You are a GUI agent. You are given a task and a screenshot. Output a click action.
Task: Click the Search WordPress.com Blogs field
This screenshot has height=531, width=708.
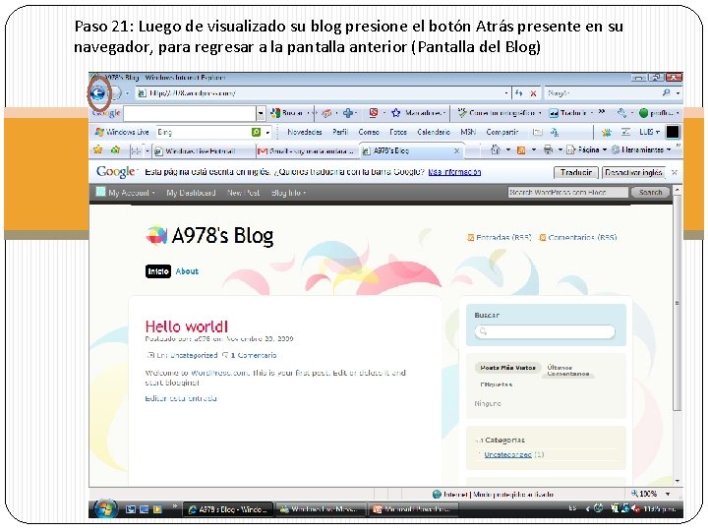click(567, 193)
